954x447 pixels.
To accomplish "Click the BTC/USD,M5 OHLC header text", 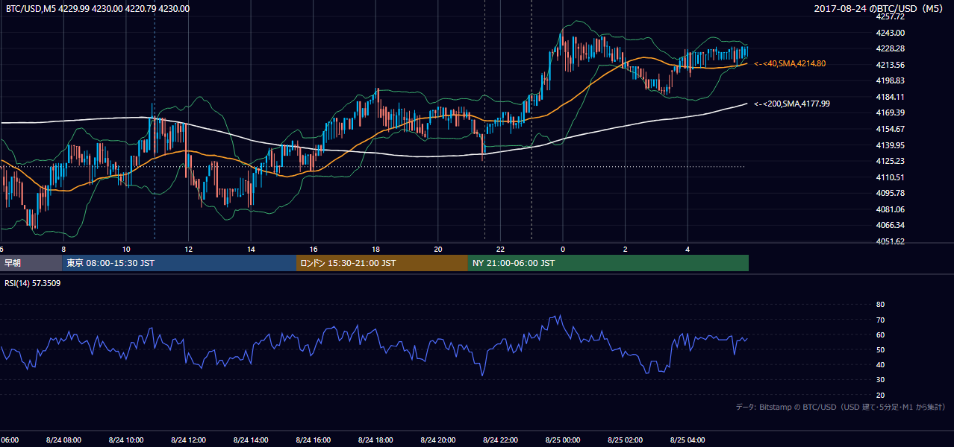I will point(97,9).
